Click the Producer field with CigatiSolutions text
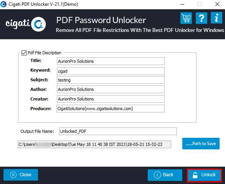 [x=110, y=109]
